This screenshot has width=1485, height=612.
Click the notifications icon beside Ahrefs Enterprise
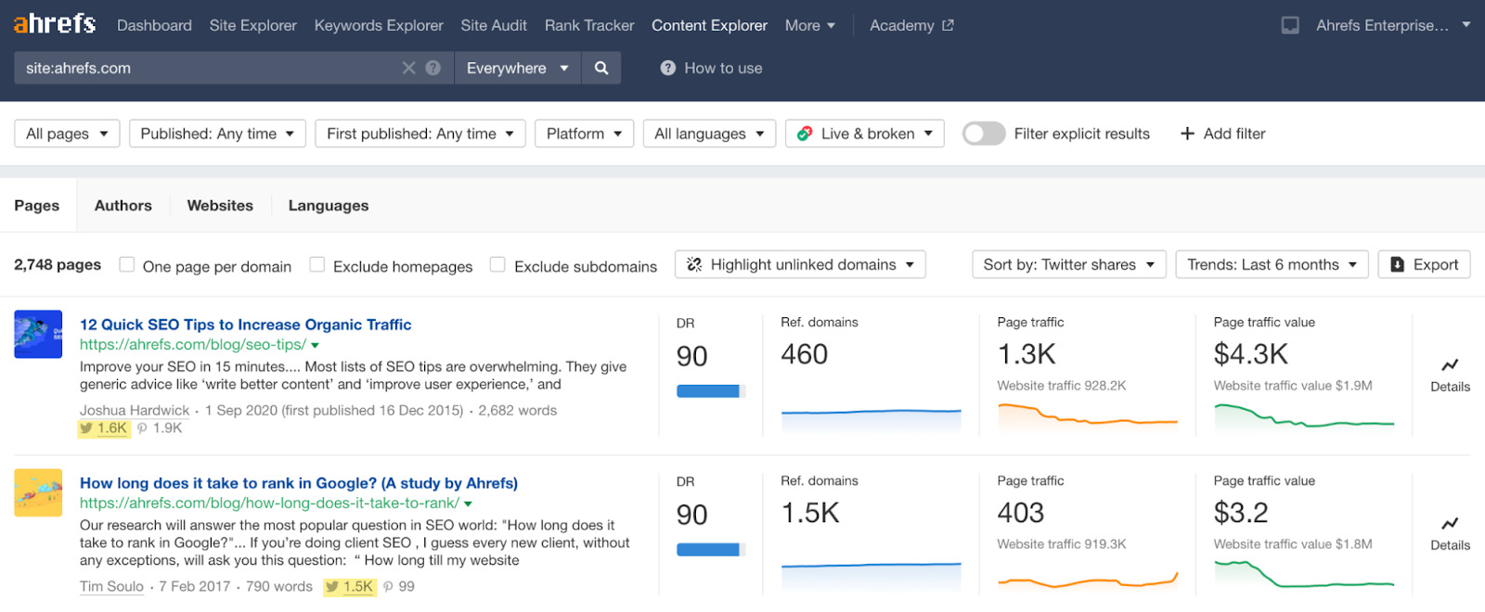coord(1290,26)
